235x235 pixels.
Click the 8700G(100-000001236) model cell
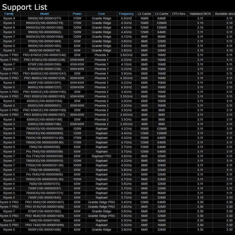(44, 69)
